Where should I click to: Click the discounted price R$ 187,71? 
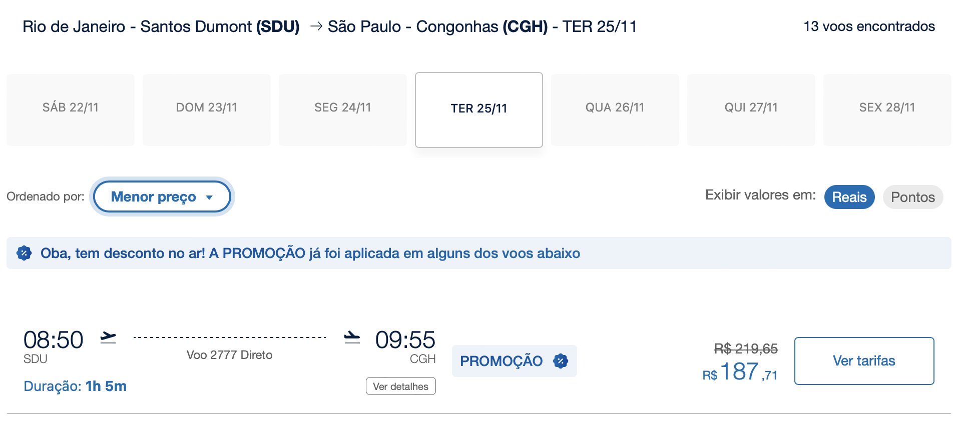[x=740, y=372]
